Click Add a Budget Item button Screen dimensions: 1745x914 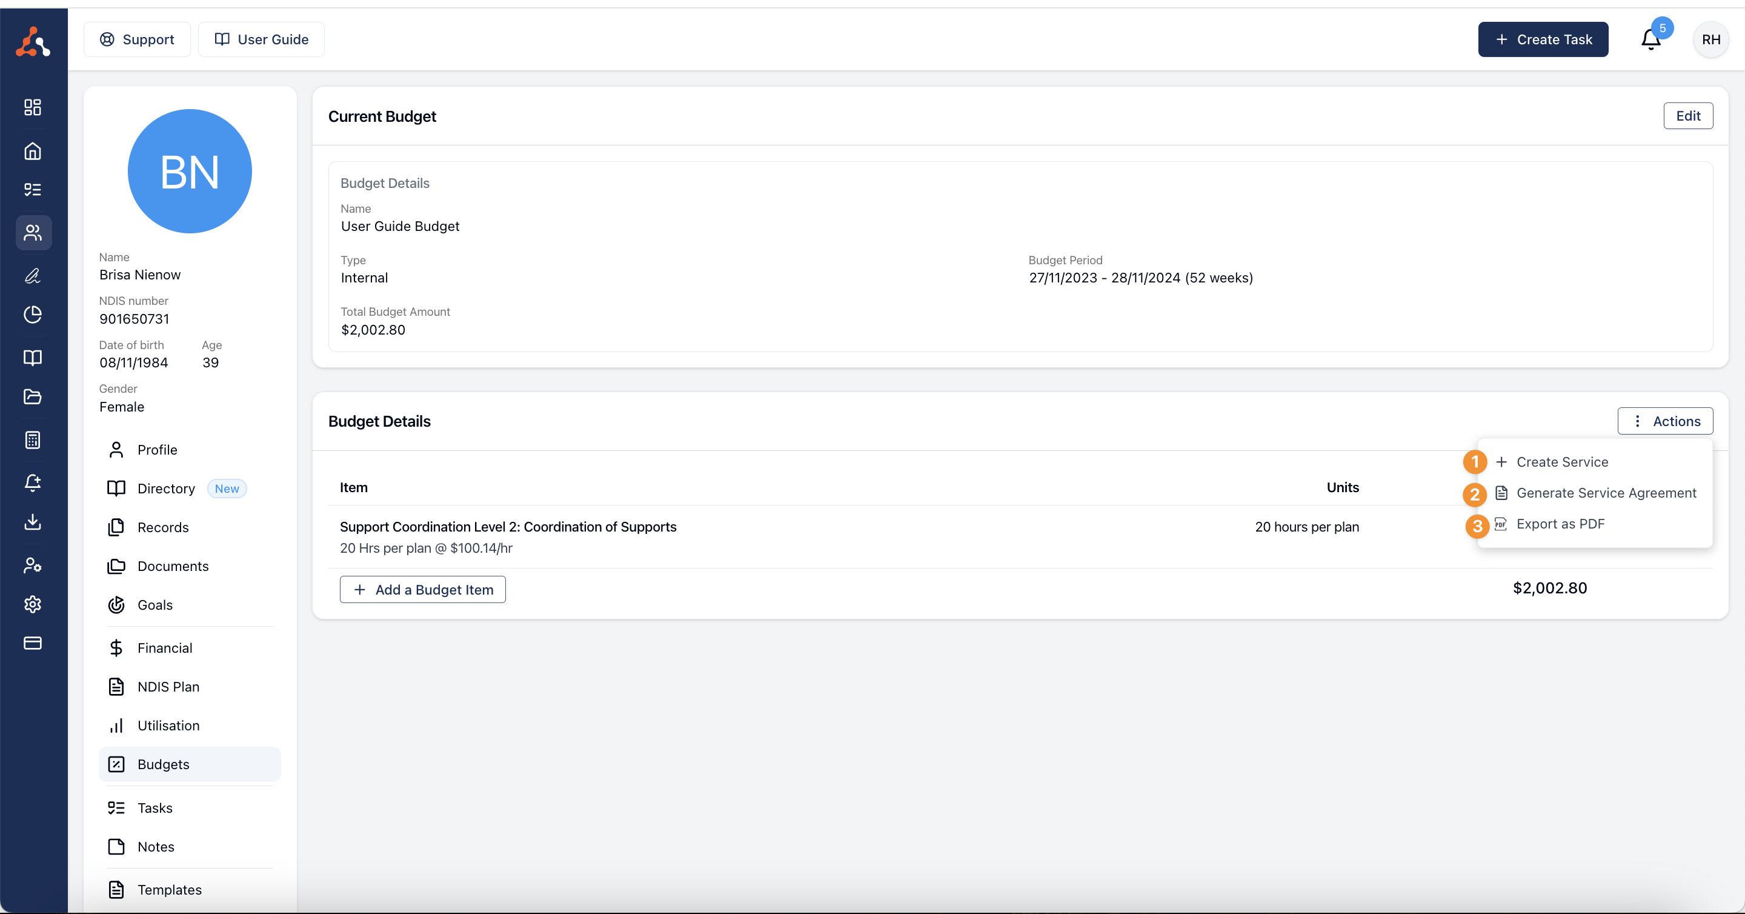tap(423, 590)
